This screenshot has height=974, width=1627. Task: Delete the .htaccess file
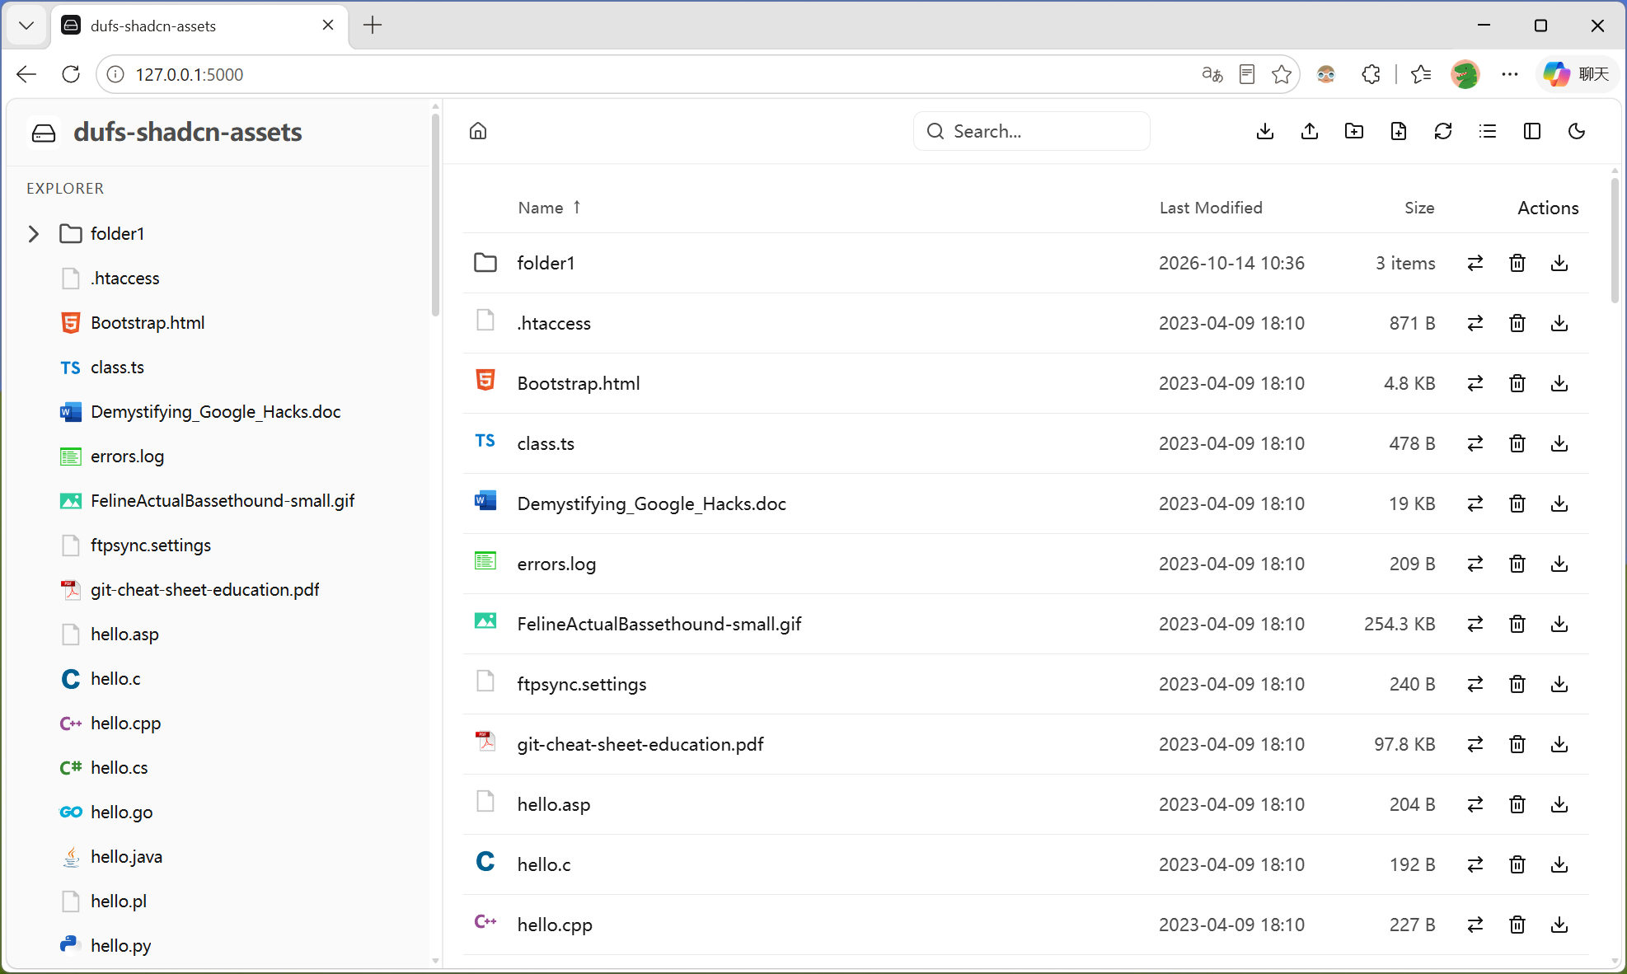pyautogui.click(x=1517, y=323)
